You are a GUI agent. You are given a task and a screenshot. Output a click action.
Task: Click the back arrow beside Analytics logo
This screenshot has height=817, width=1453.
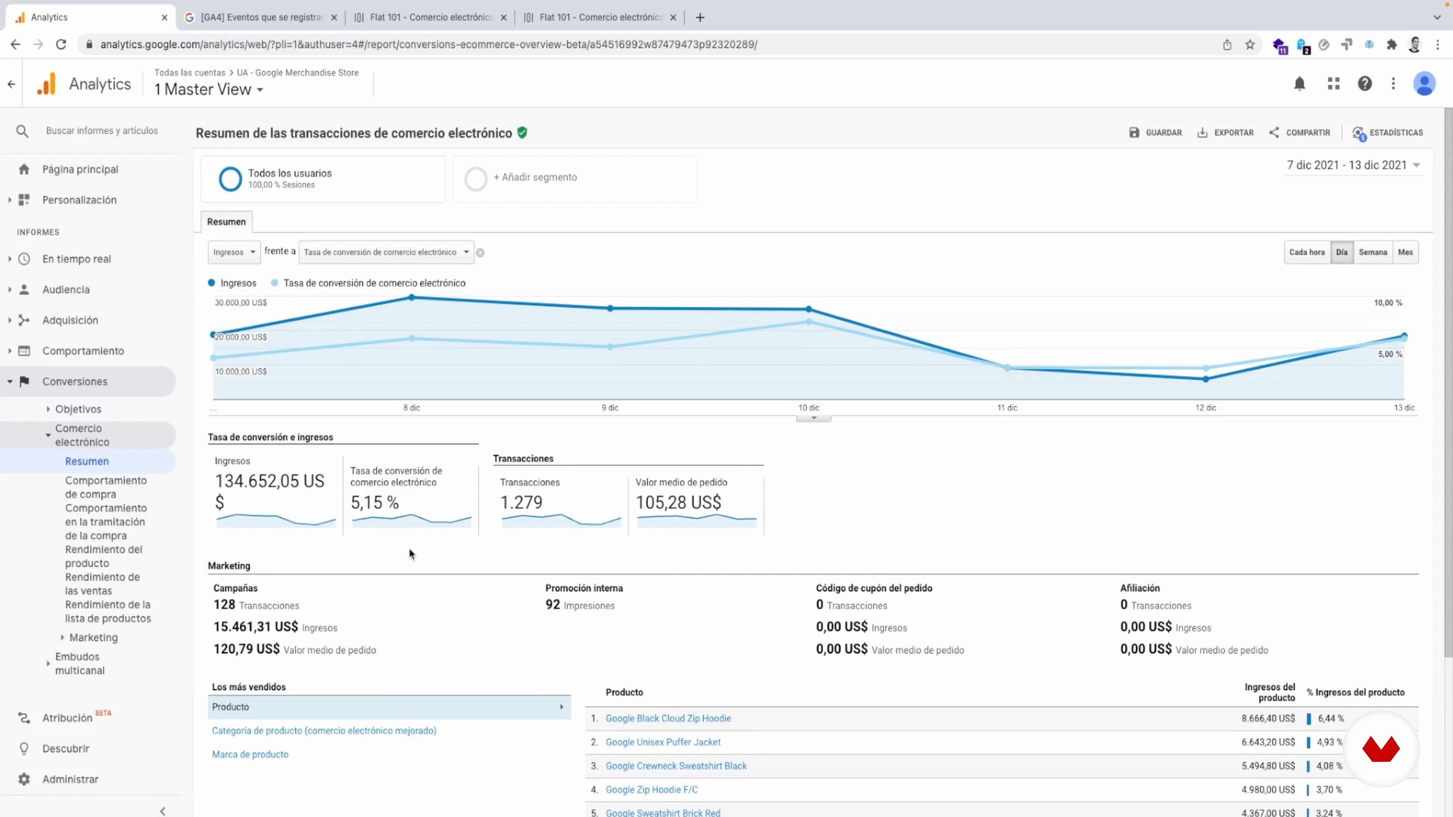11,84
